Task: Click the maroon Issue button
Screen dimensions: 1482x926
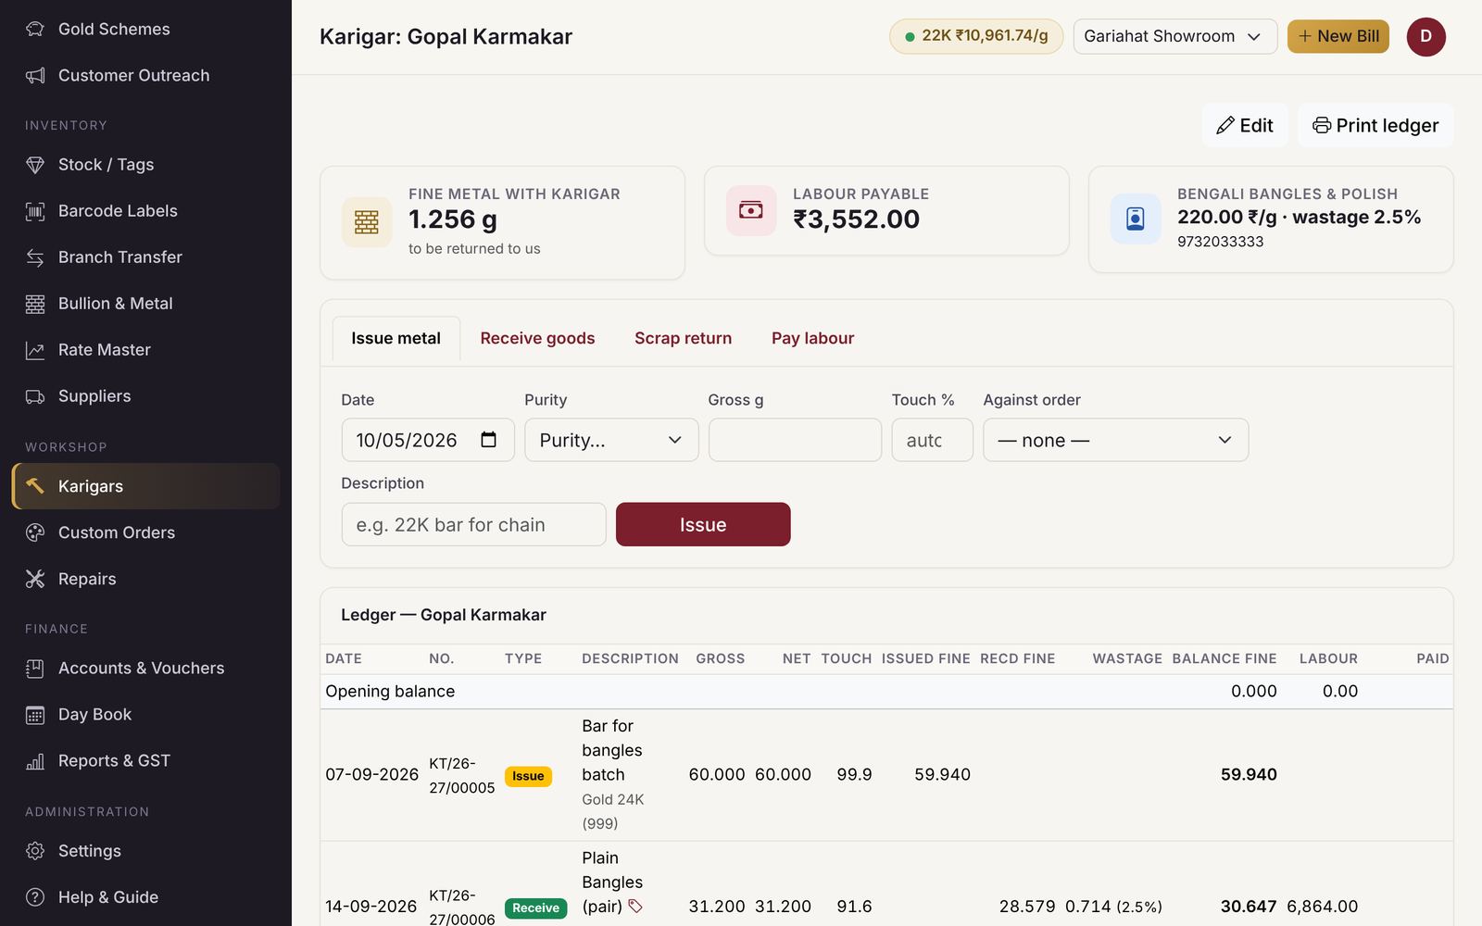Action: tap(703, 524)
